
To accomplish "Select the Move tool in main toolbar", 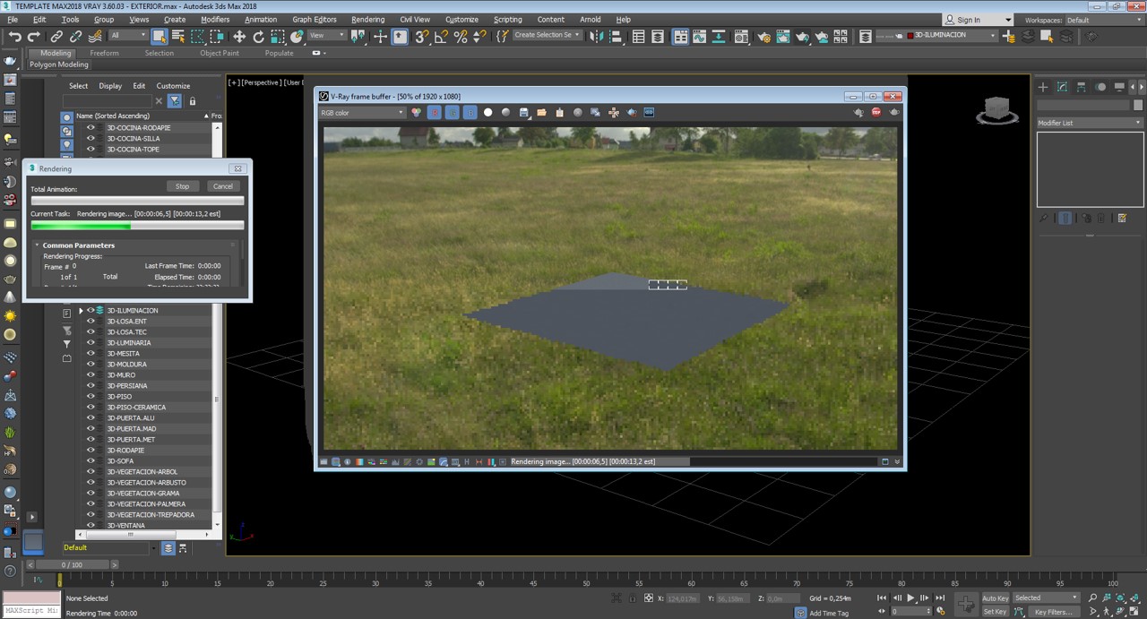I will click(x=239, y=37).
